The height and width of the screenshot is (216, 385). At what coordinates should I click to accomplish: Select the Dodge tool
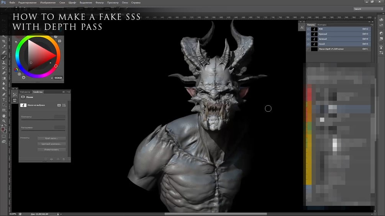pyautogui.click(x=4, y=89)
